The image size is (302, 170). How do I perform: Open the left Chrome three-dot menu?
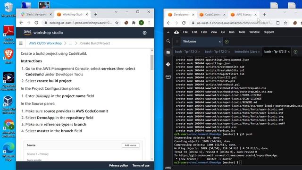149,23
